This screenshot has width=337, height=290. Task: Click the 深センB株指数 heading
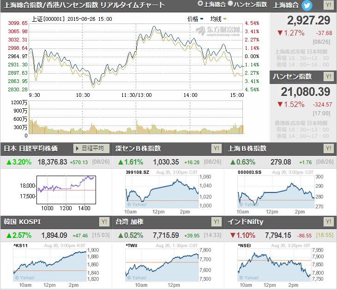tap(138, 148)
